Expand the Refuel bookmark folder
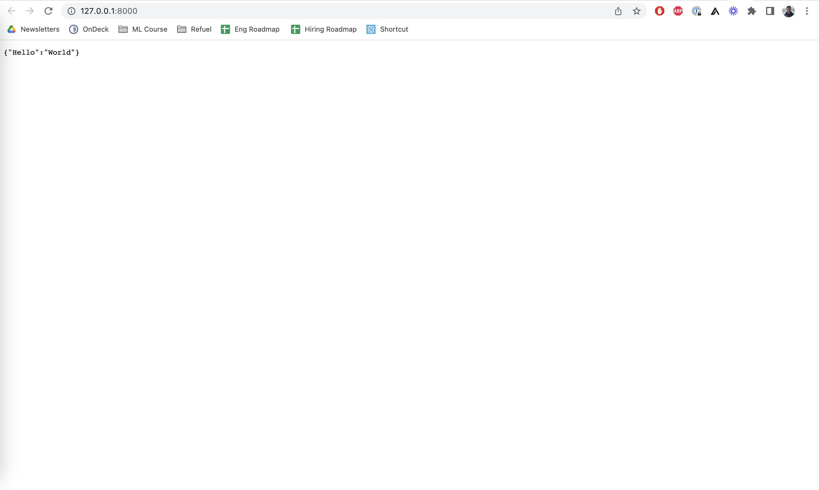This screenshot has width=819, height=490. pyautogui.click(x=194, y=29)
